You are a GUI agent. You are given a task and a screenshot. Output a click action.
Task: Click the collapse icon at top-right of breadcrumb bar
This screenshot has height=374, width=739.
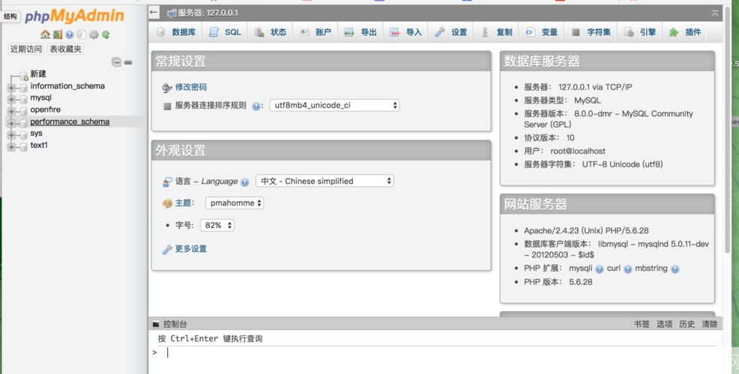(x=715, y=13)
